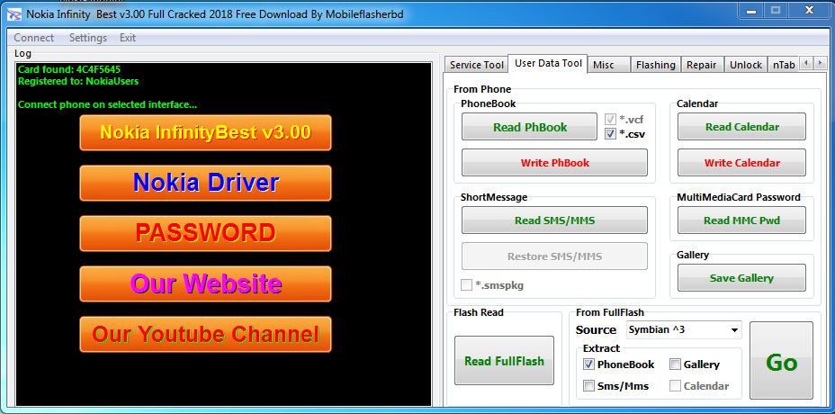
Task: Maximize the Nokia Infinity window
Action: point(776,9)
